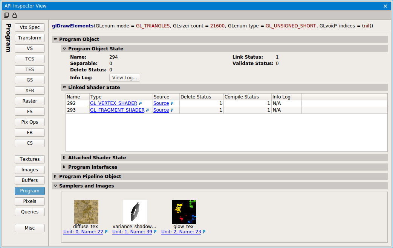This screenshot has height=248, width=393.
Task: Click the jump arrow icon next to GL_FRAGMENT_SHADER
Action: coord(148,110)
